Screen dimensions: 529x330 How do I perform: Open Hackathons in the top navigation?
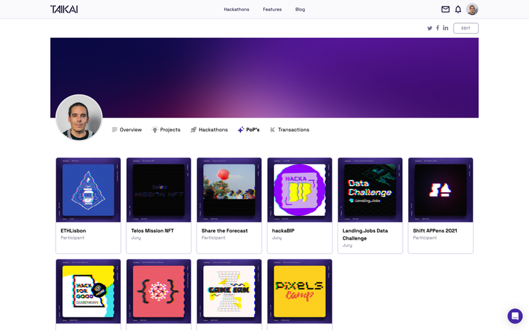(x=237, y=9)
